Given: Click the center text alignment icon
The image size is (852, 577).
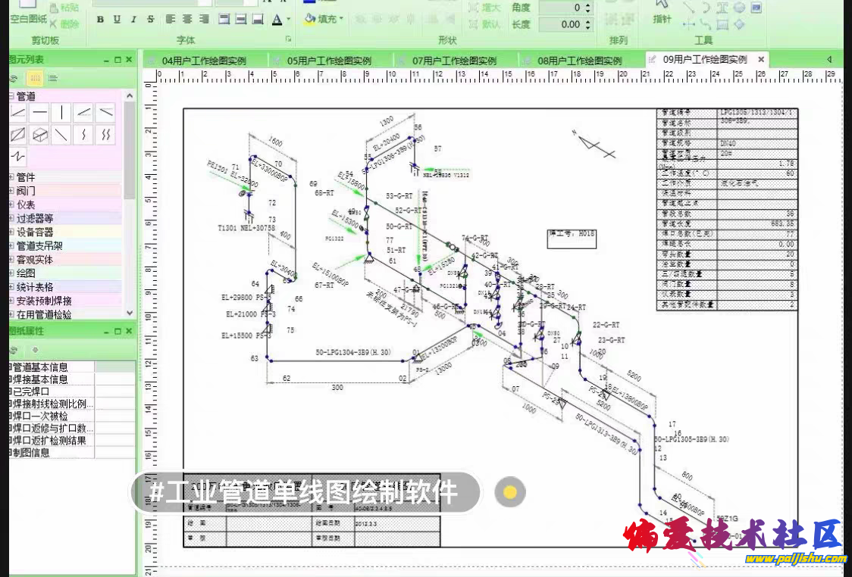Looking at the screenshot, I should point(186,20).
